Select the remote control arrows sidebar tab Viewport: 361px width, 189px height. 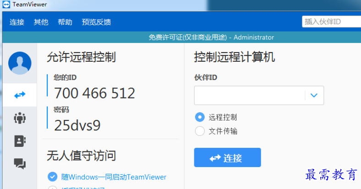20,95
